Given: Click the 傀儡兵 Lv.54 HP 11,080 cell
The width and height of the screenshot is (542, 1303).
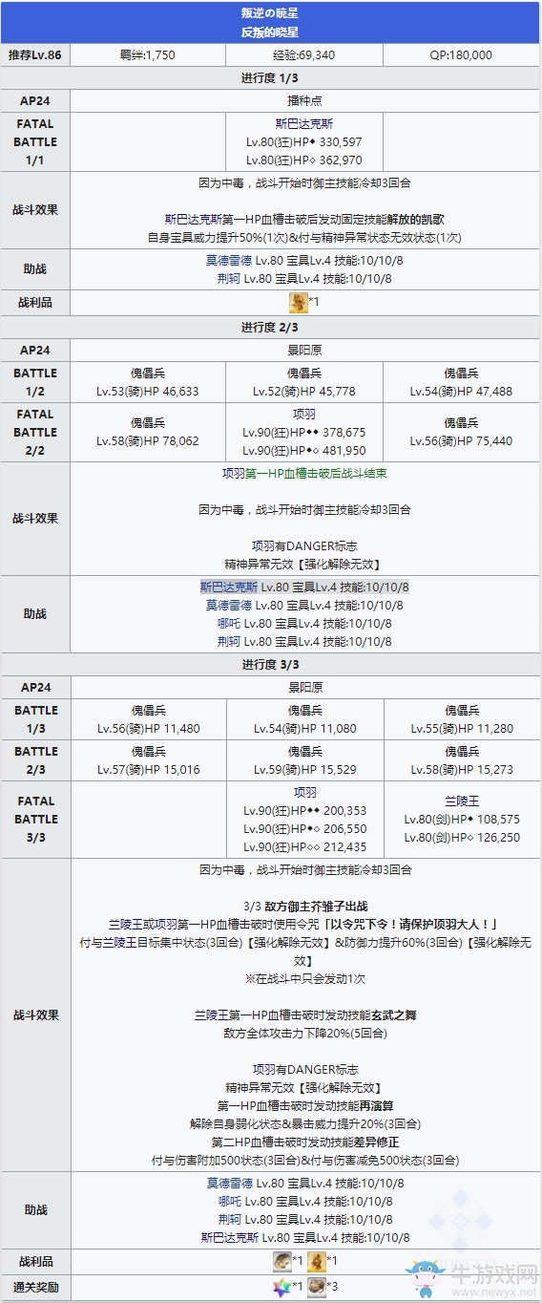Looking at the screenshot, I should (x=304, y=719).
